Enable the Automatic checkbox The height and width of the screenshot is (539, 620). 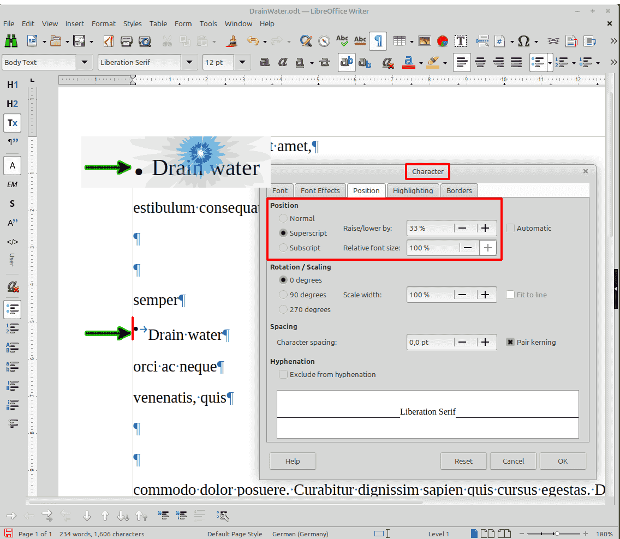[x=510, y=228]
